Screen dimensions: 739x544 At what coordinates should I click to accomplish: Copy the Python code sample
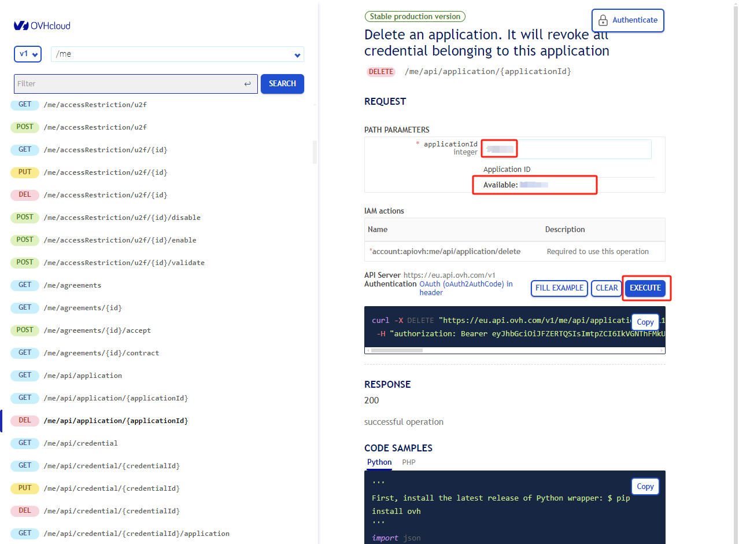tap(645, 486)
